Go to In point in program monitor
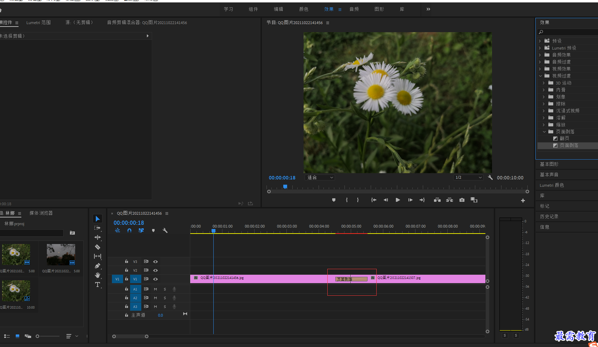The width and height of the screenshot is (598, 347). point(373,200)
